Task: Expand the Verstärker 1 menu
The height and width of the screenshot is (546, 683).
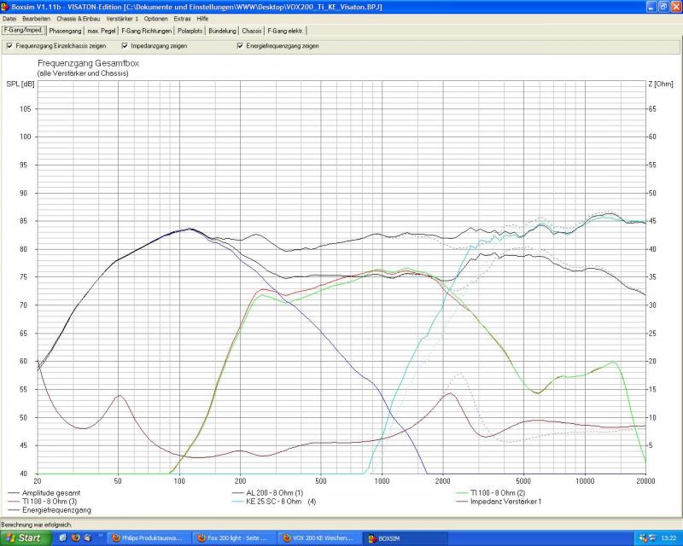Action: pos(121,18)
